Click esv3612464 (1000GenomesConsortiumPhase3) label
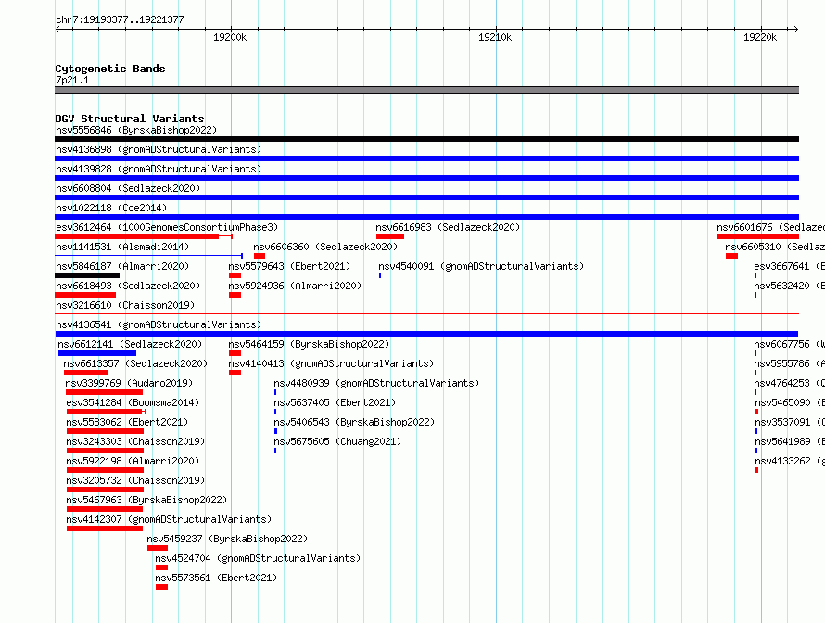 (x=167, y=227)
